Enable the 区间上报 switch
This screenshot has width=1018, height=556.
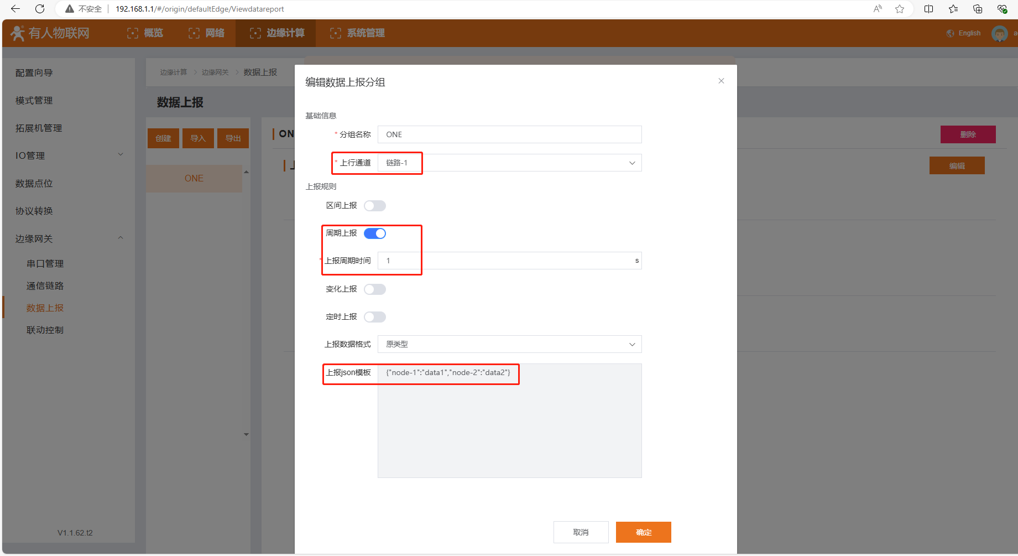[x=374, y=206]
